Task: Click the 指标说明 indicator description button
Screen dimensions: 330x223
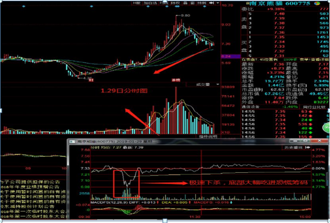Action: pyautogui.click(x=208, y=137)
